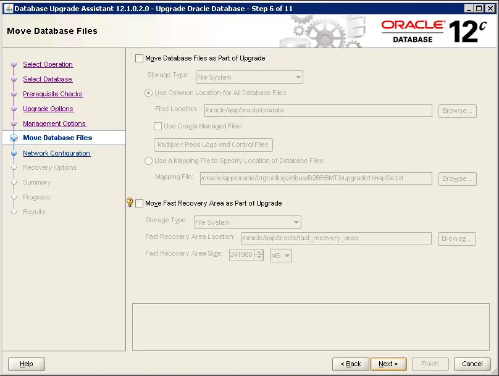This screenshot has width=499, height=376.
Task: Click Results step label
Action: (34, 212)
